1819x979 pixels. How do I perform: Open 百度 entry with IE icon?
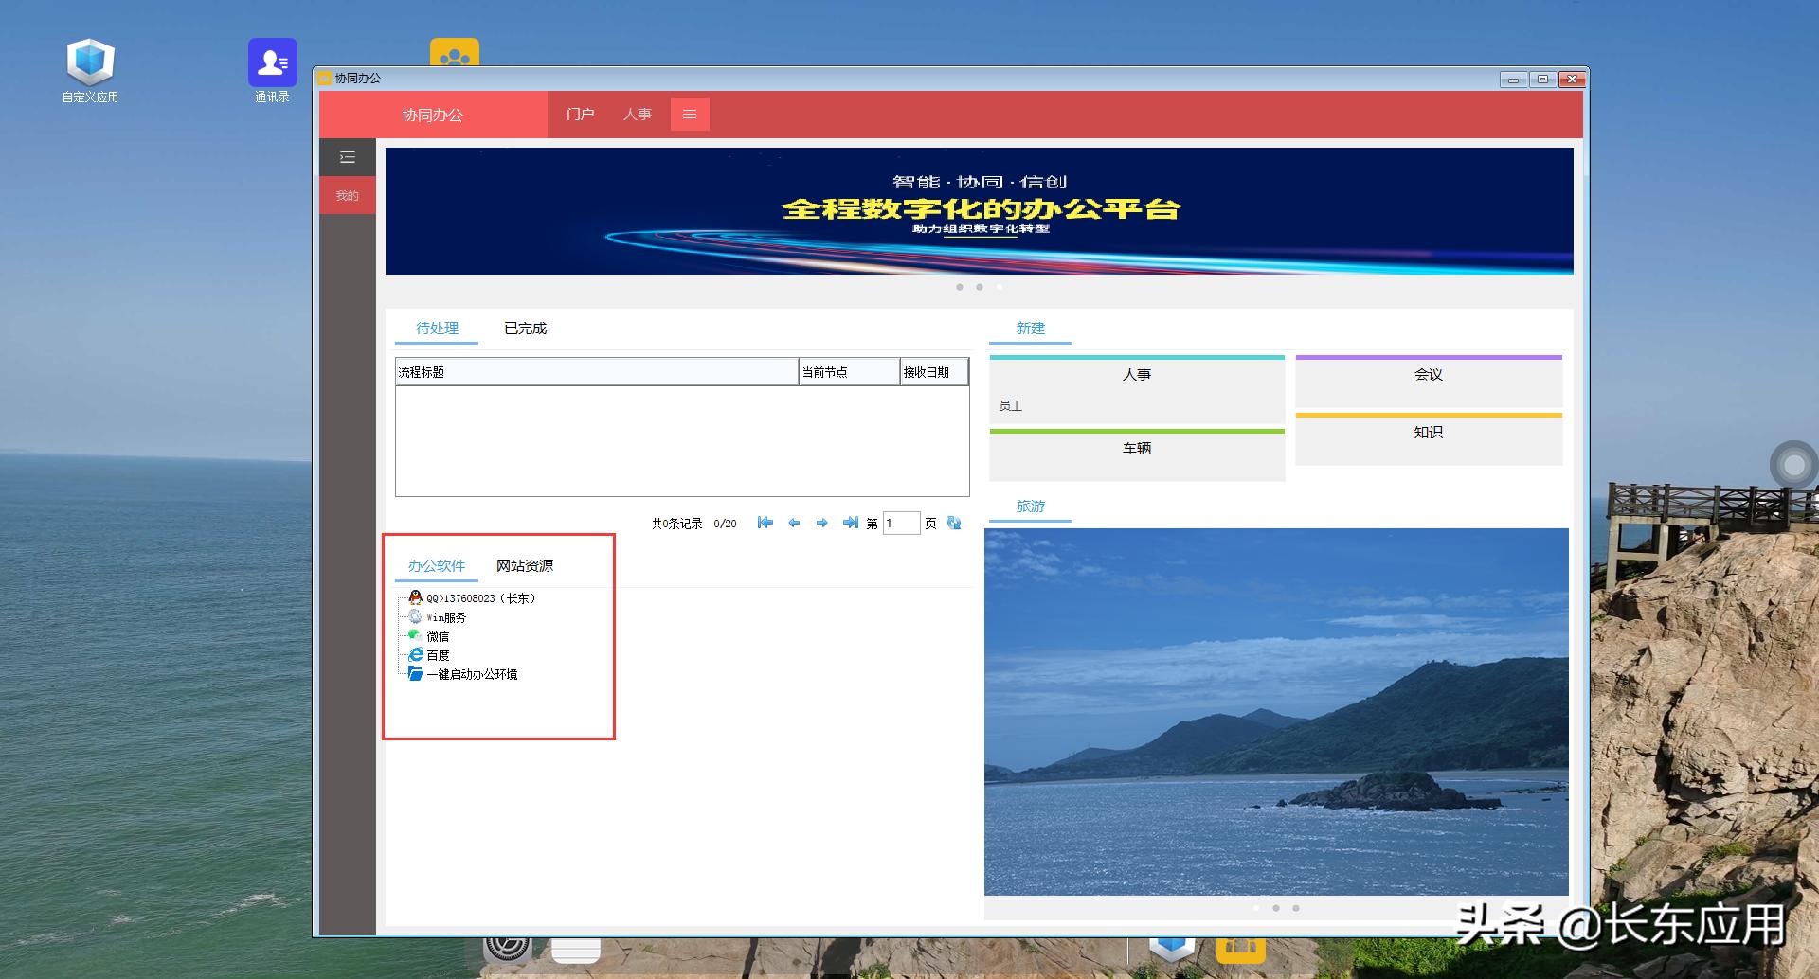(437, 655)
